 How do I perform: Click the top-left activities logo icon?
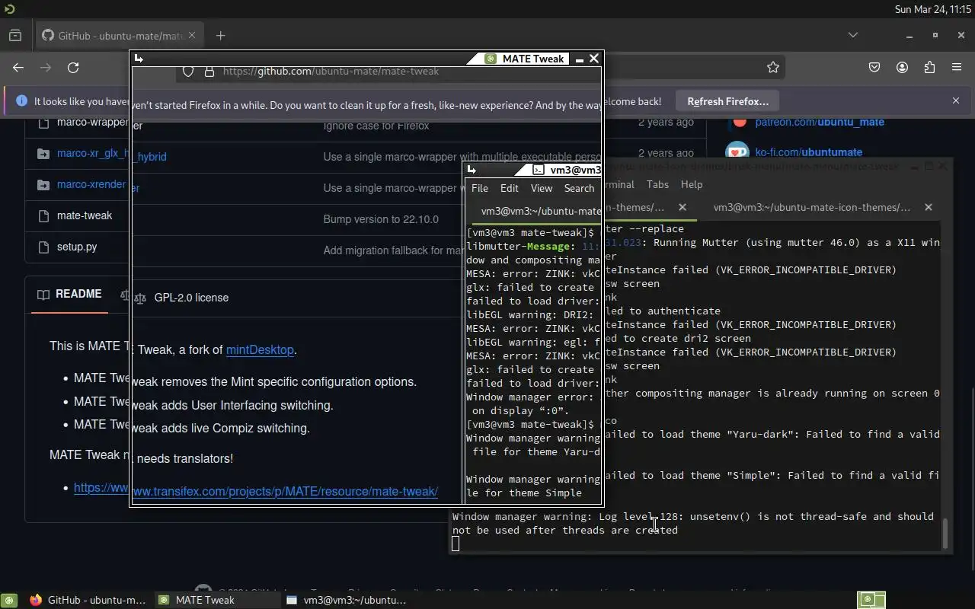pos(8,9)
